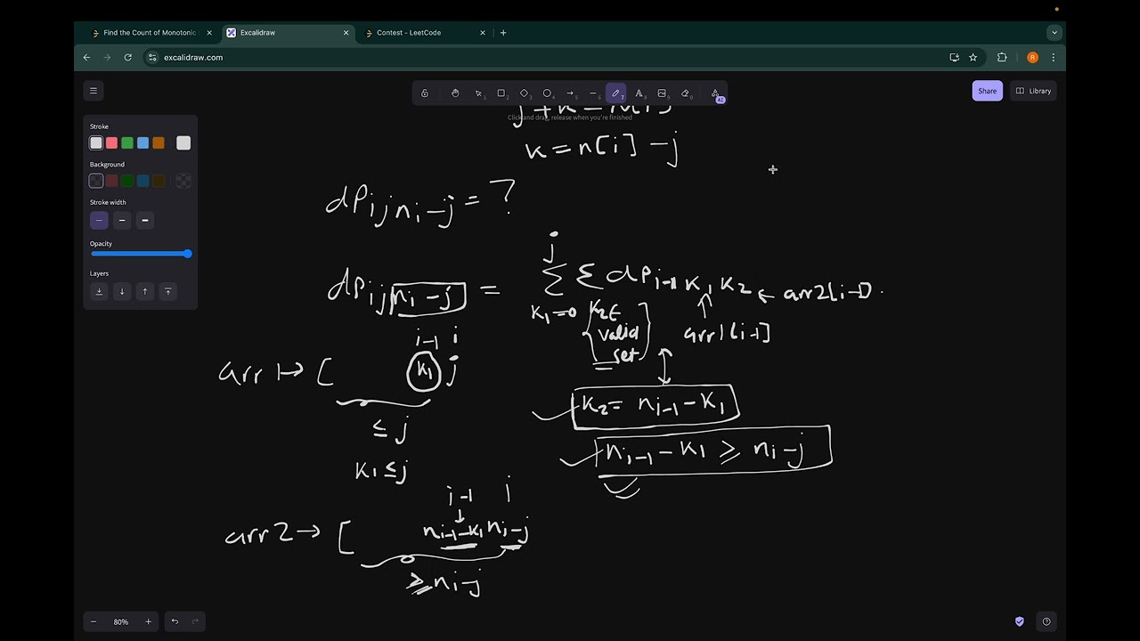Screen dimensions: 1140x641
Task: Send layer to back
Action: click(x=99, y=291)
